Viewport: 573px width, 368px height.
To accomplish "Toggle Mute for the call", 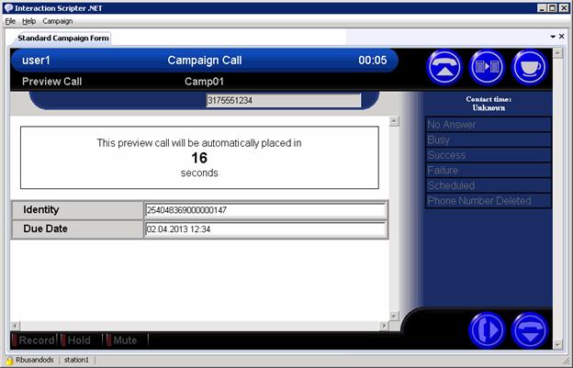I will pos(120,340).
